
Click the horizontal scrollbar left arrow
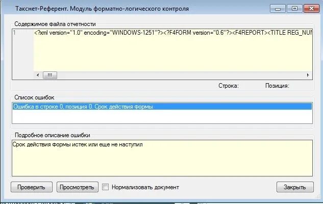[x=38, y=75]
